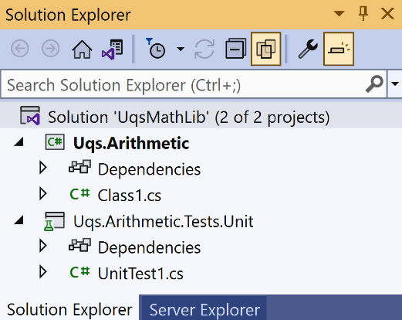This screenshot has height=320, width=402.
Task: Toggle the Show All Files button
Action: point(266,49)
